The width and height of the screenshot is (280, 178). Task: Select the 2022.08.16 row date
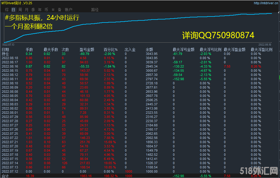pos(10,66)
